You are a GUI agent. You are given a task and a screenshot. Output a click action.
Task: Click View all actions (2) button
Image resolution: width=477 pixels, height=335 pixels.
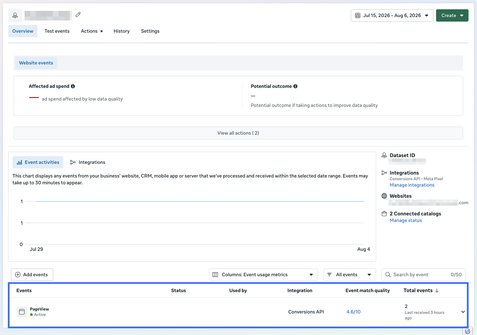[x=238, y=133]
